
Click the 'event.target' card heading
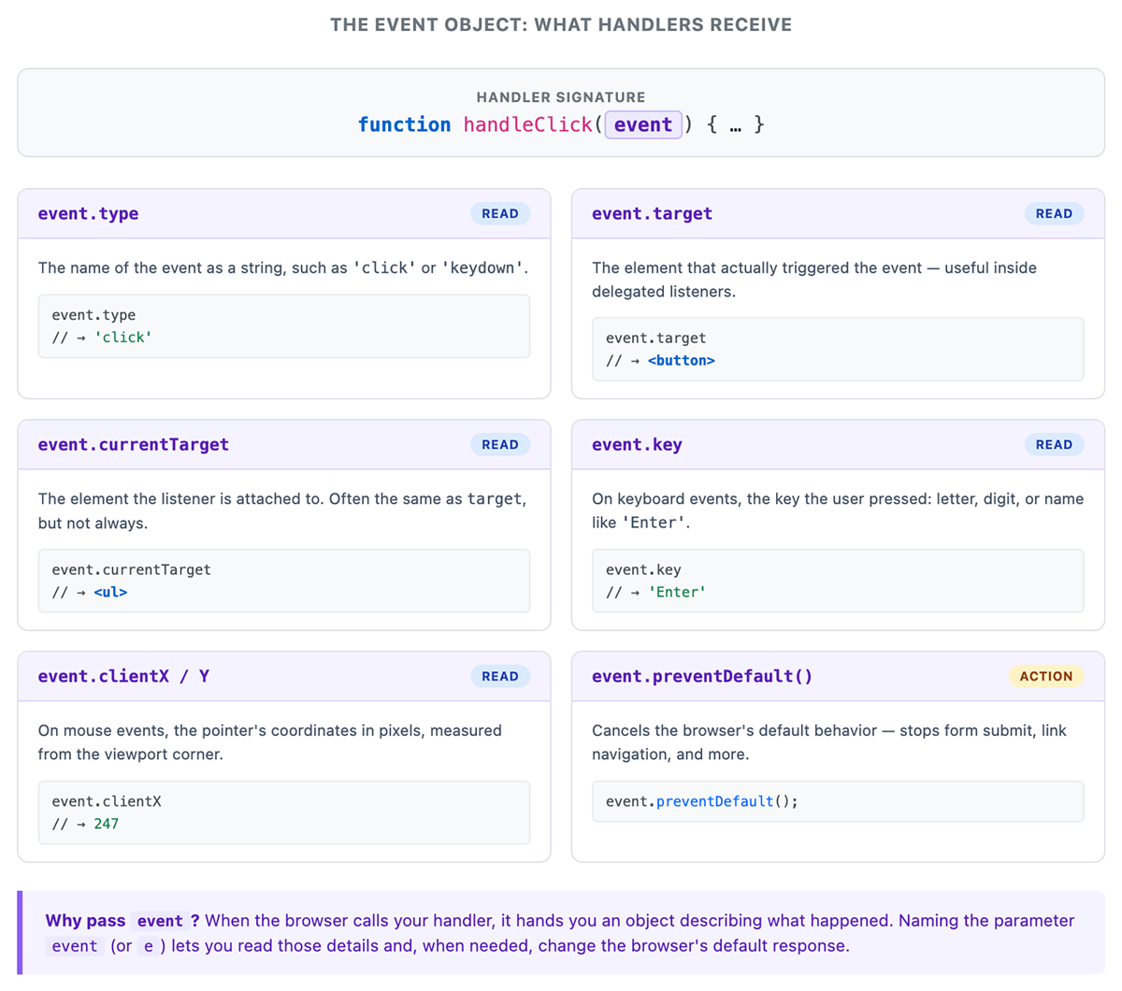tap(652, 213)
